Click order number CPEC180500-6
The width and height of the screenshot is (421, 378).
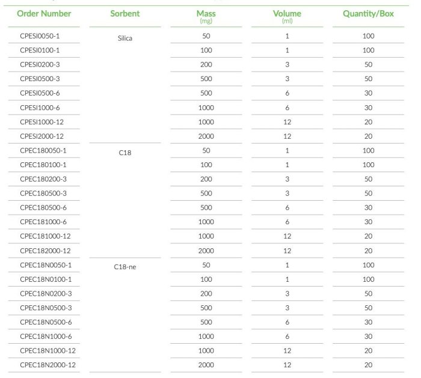pyautogui.click(x=43, y=208)
